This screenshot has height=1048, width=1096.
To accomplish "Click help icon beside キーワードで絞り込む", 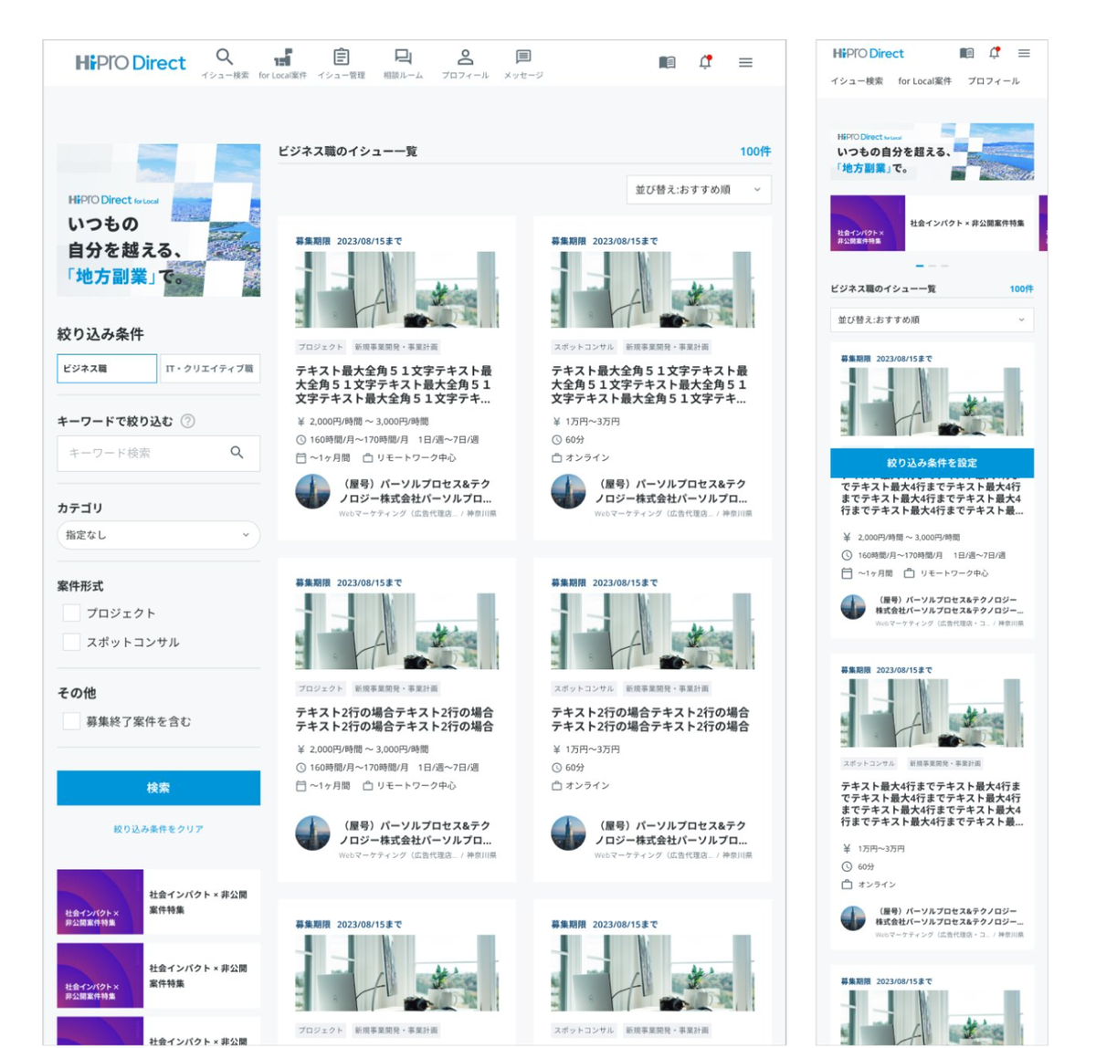I will (x=187, y=421).
